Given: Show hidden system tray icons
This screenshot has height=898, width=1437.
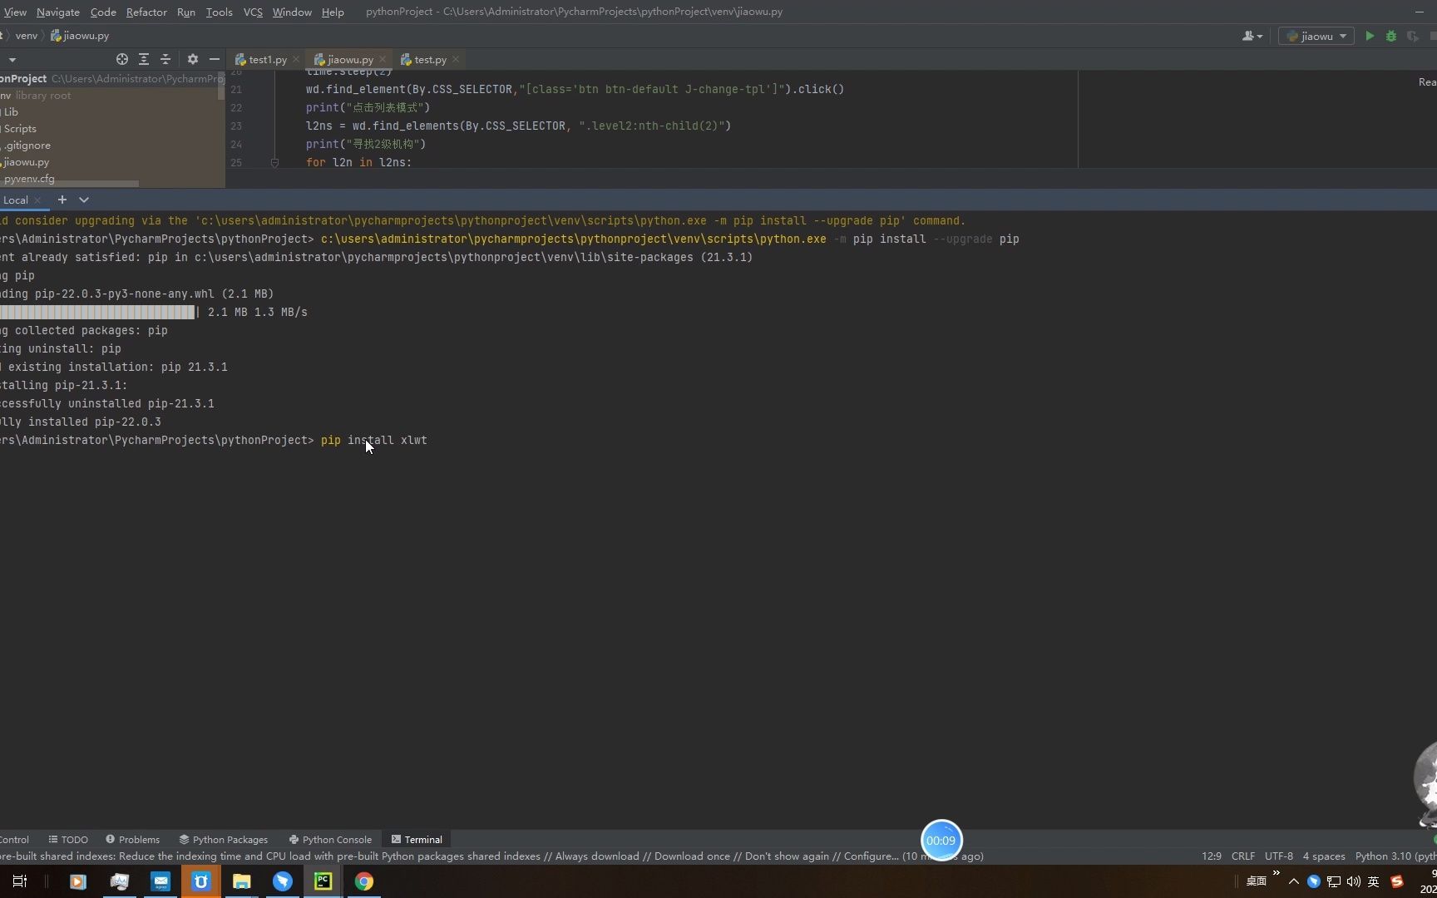Looking at the screenshot, I should pyautogui.click(x=1294, y=881).
